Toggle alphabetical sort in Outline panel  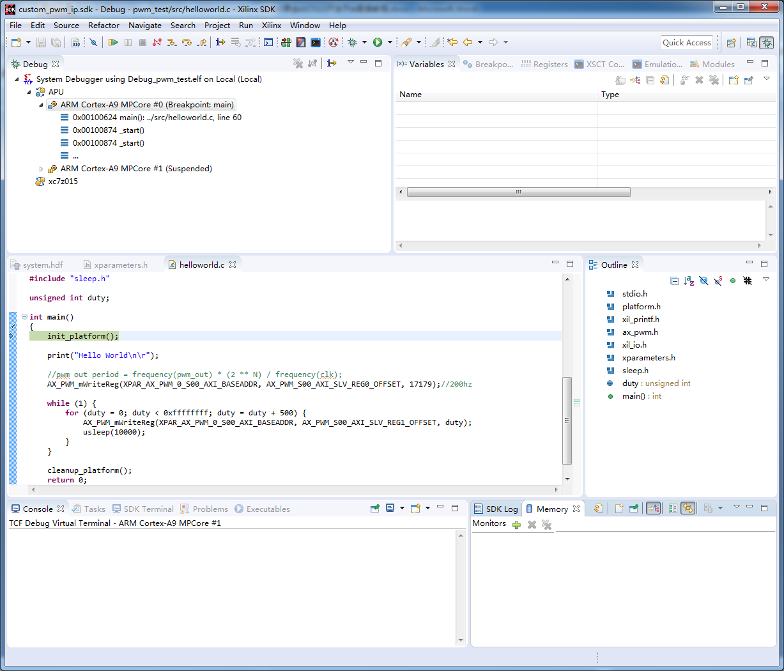689,281
